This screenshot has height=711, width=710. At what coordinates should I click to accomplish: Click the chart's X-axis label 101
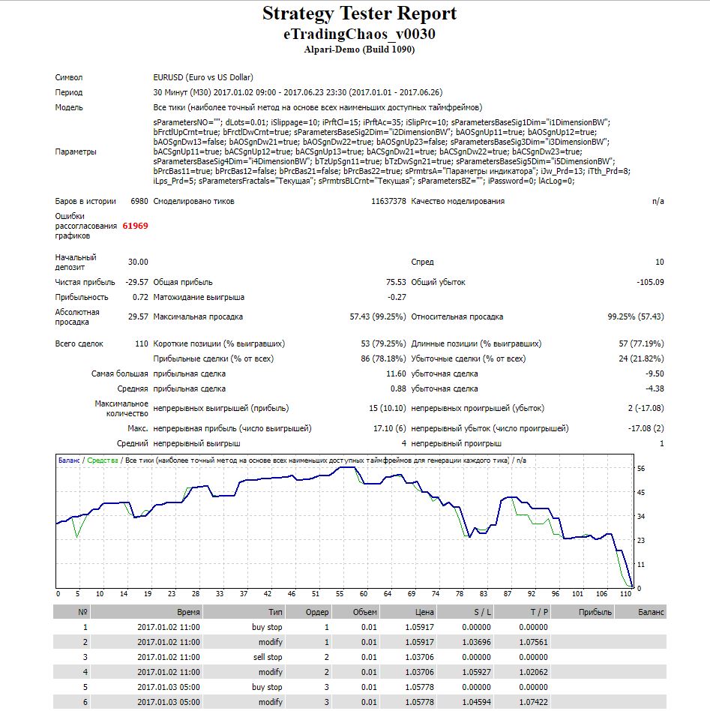tap(577, 593)
